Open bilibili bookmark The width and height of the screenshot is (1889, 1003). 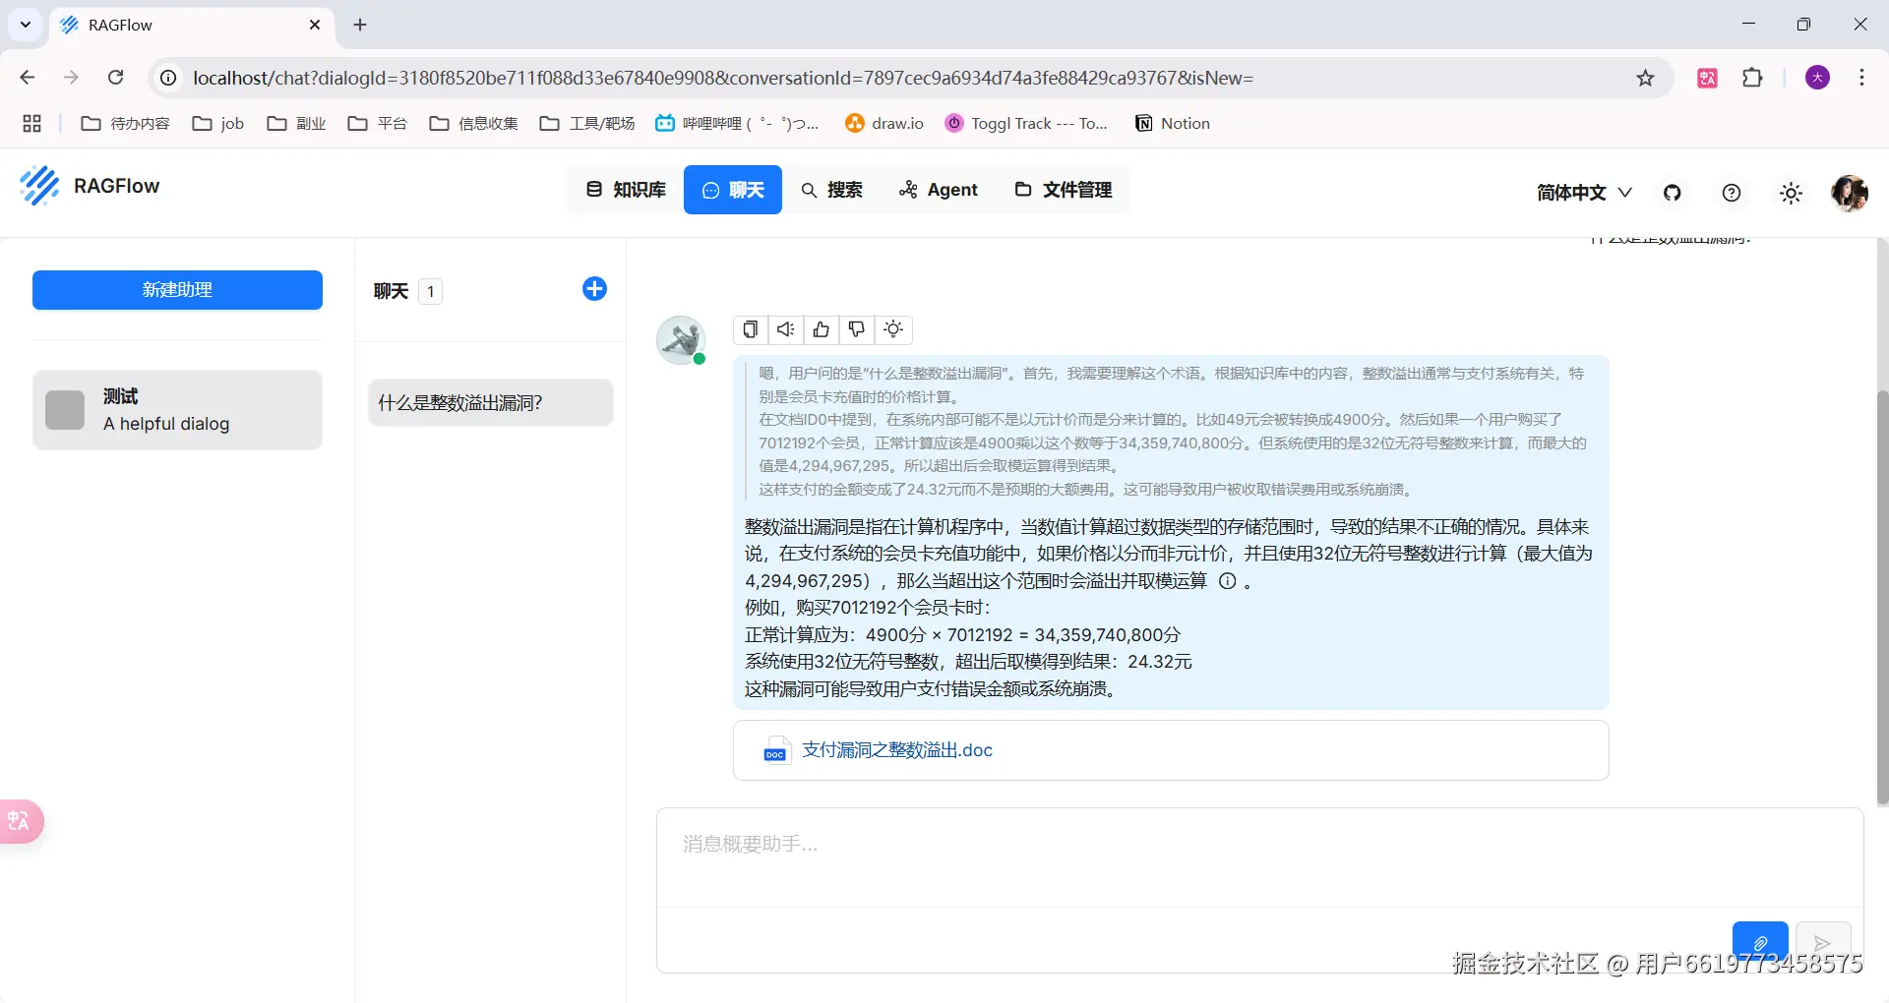click(x=737, y=123)
